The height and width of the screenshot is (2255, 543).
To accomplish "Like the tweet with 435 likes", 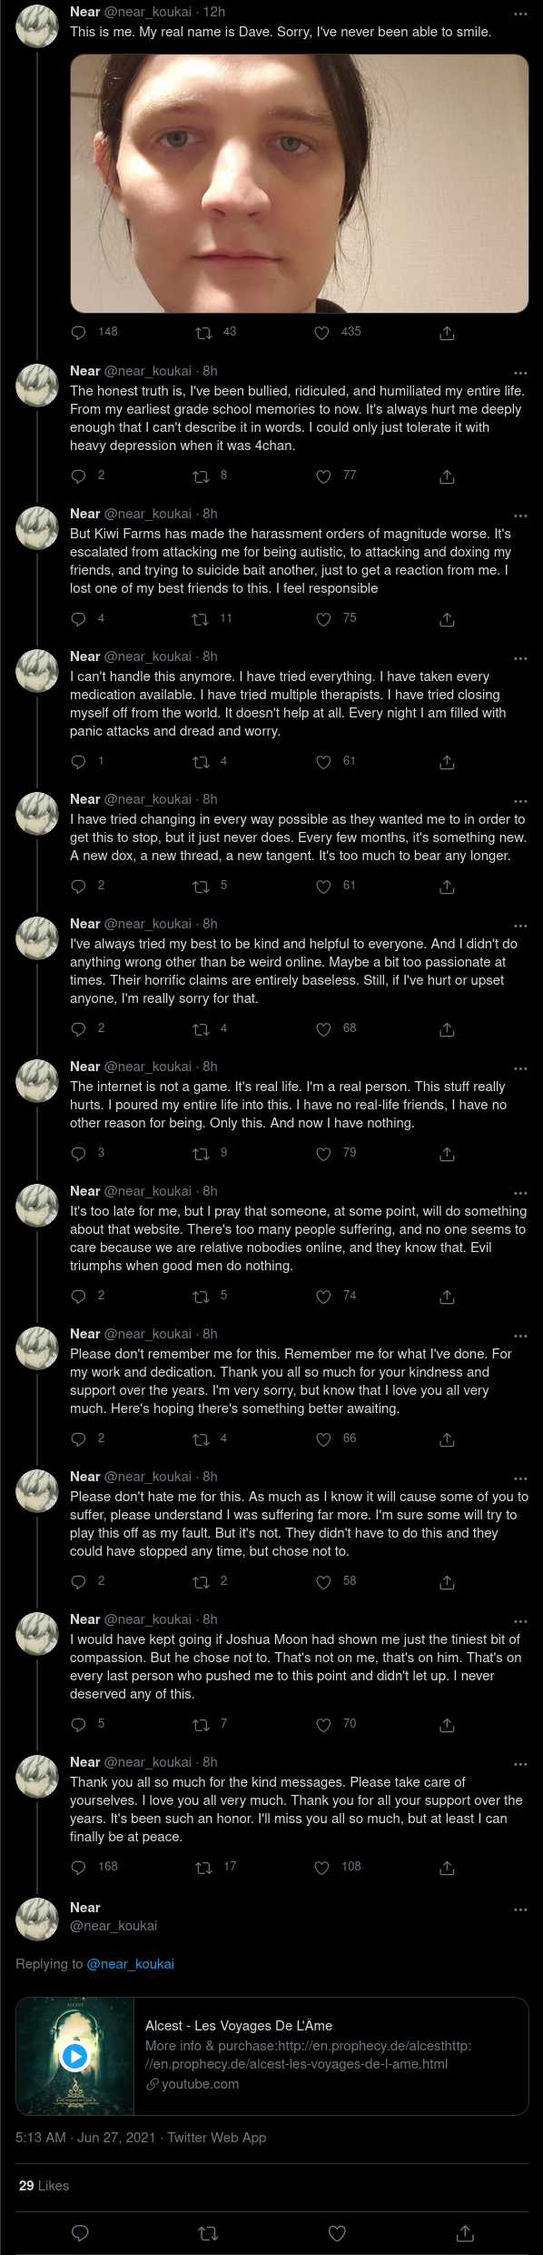I will coord(321,333).
